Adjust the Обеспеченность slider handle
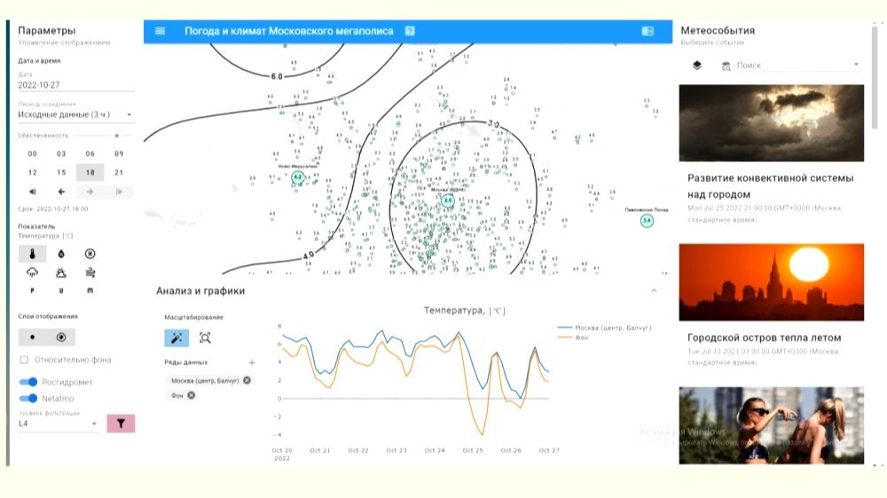 click(117, 136)
